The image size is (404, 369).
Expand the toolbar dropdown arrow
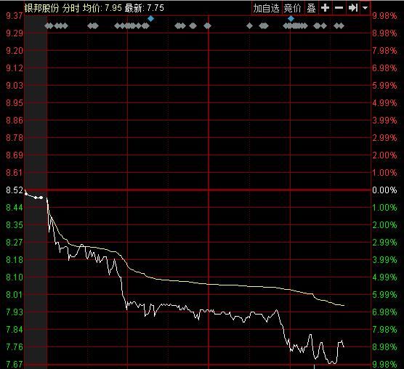(x=365, y=8)
